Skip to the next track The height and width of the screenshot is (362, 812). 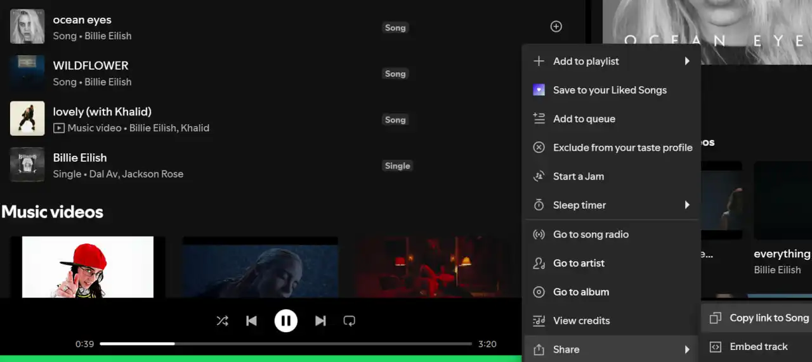(320, 321)
